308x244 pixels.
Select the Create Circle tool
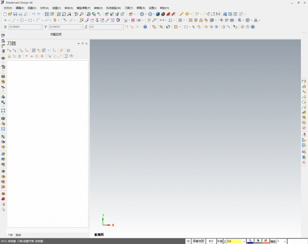(22, 20)
